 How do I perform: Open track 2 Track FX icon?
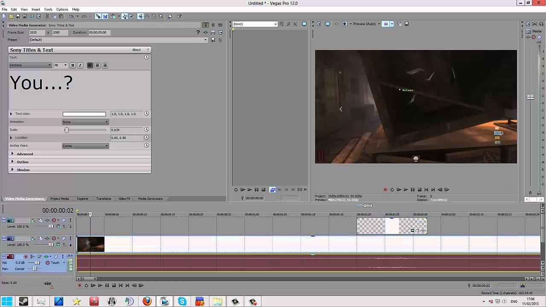pyautogui.click(x=47, y=238)
